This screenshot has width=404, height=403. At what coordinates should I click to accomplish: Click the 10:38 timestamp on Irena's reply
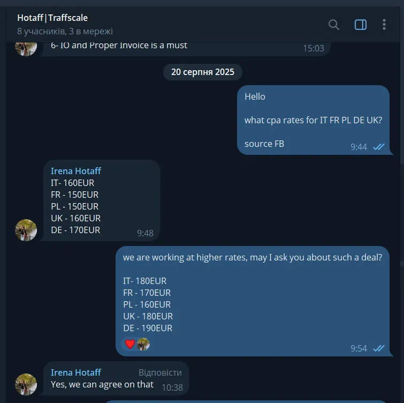click(172, 386)
